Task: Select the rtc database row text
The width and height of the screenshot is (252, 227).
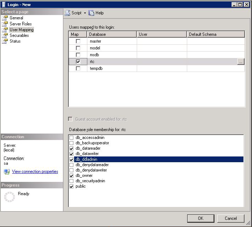Action: 92,62
